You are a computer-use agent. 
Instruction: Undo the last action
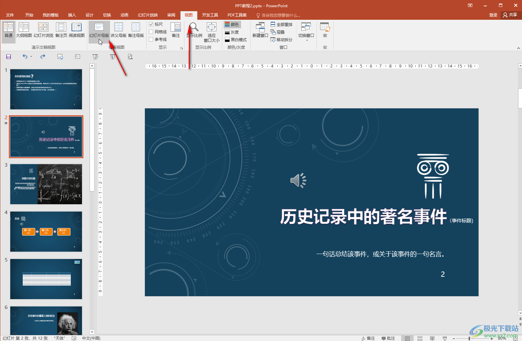coord(25,57)
